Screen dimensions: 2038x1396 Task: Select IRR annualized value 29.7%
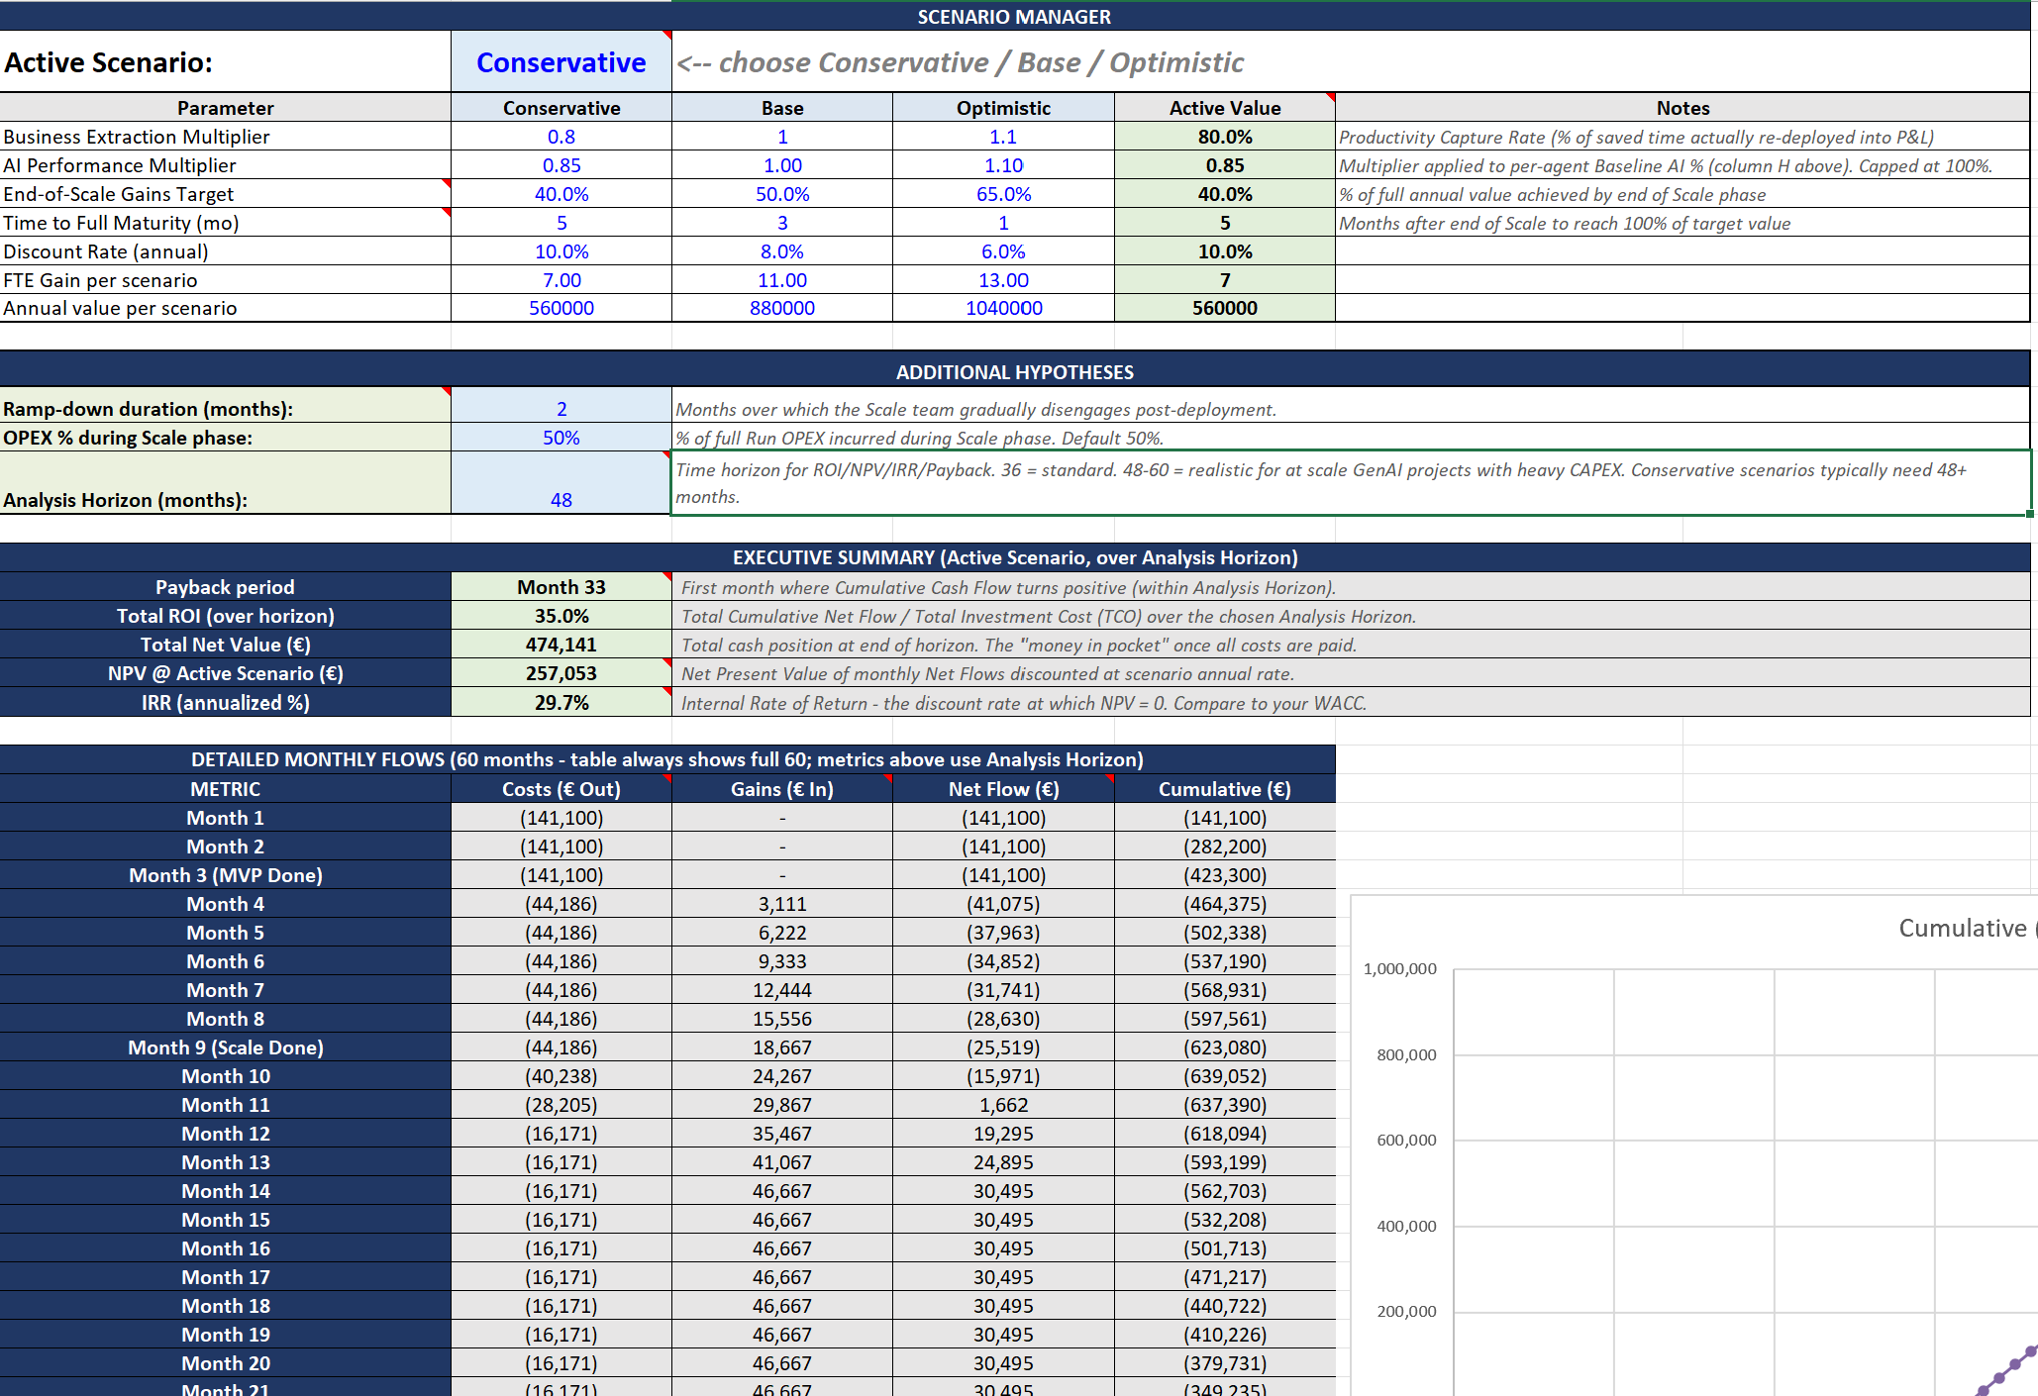point(561,702)
